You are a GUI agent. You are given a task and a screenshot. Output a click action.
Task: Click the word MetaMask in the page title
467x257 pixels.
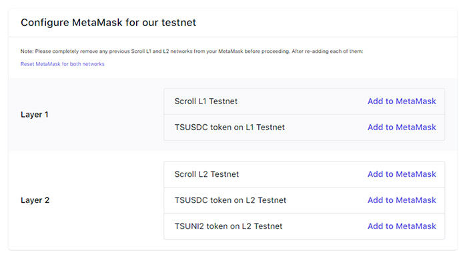pos(97,23)
